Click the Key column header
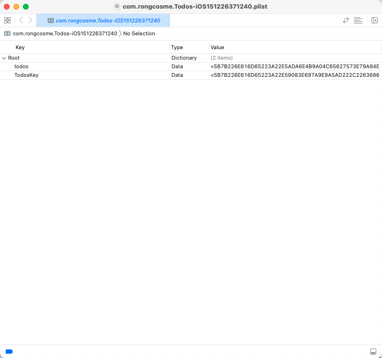This screenshot has width=382, height=358. click(20, 47)
